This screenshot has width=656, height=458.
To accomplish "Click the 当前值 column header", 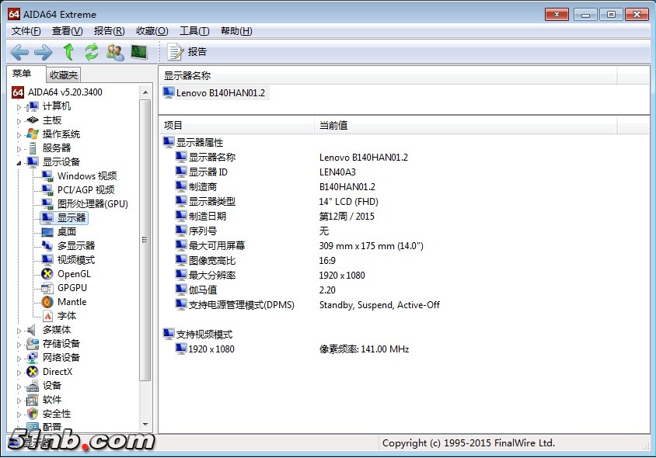I will pyautogui.click(x=333, y=125).
